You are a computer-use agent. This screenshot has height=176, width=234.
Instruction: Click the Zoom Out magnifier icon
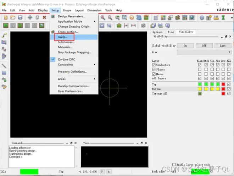click(x=110, y=18)
